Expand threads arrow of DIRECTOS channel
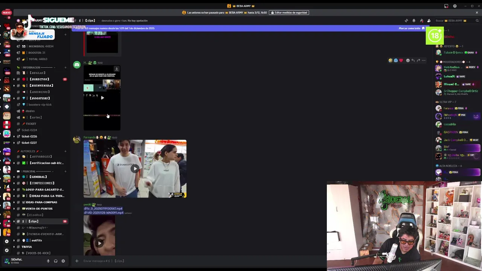 point(14,79)
